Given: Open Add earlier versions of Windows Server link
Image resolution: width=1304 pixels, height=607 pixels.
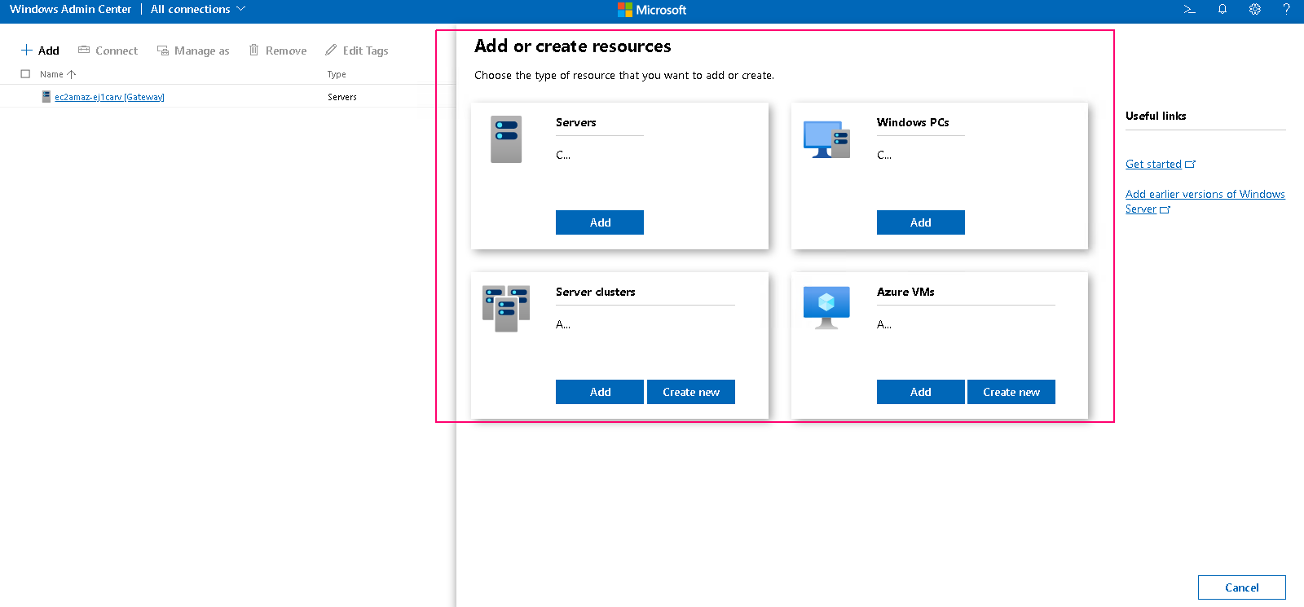Looking at the screenshot, I should (1205, 202).
